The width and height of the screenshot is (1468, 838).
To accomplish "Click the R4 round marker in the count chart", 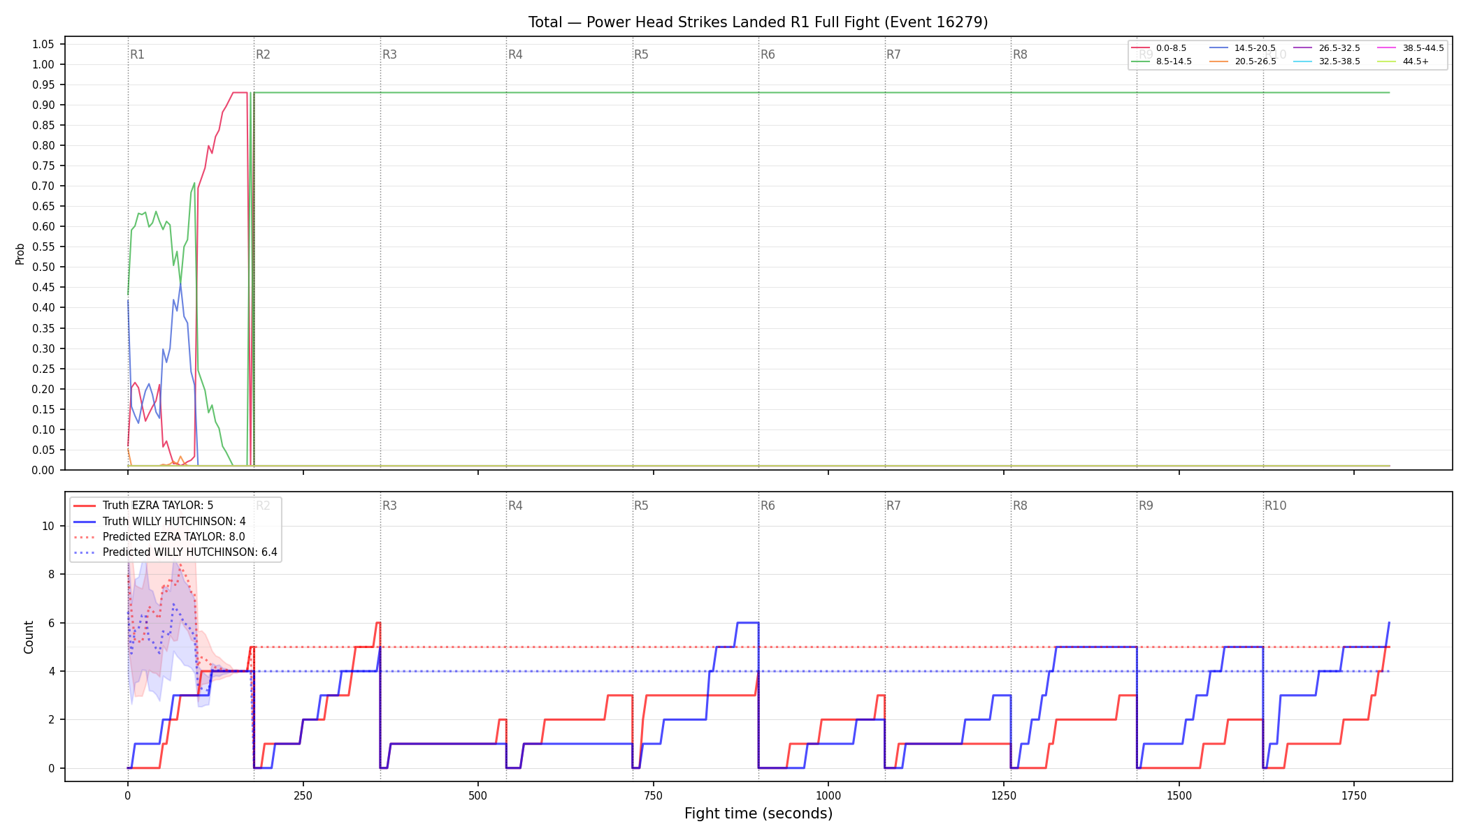I will point(515,506).
